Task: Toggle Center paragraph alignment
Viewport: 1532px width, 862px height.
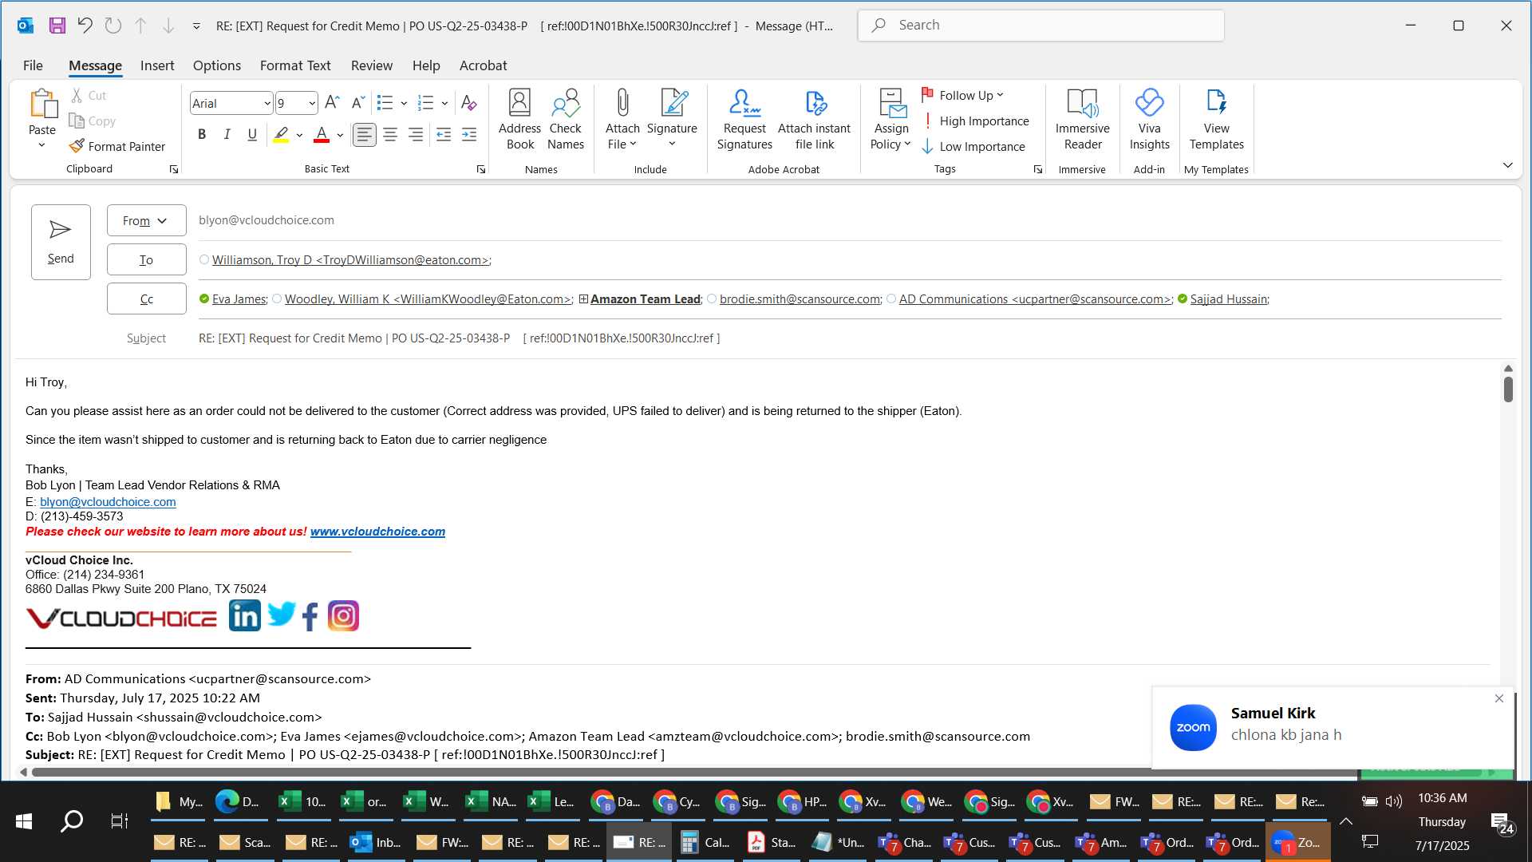Action: tap(390, 135)
